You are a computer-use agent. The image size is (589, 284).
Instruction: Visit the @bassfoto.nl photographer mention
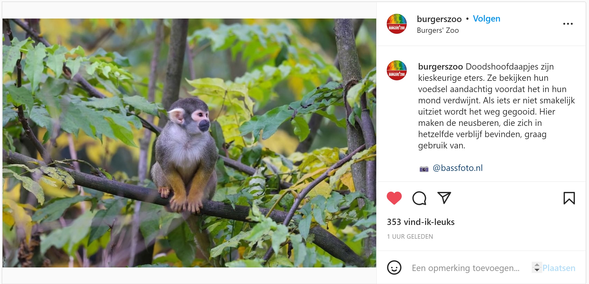pyautogui.click(x=457, y=168)
